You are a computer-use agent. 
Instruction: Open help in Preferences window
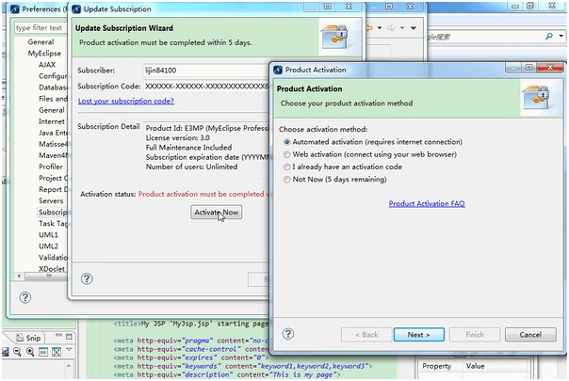(x=25, y=297)
